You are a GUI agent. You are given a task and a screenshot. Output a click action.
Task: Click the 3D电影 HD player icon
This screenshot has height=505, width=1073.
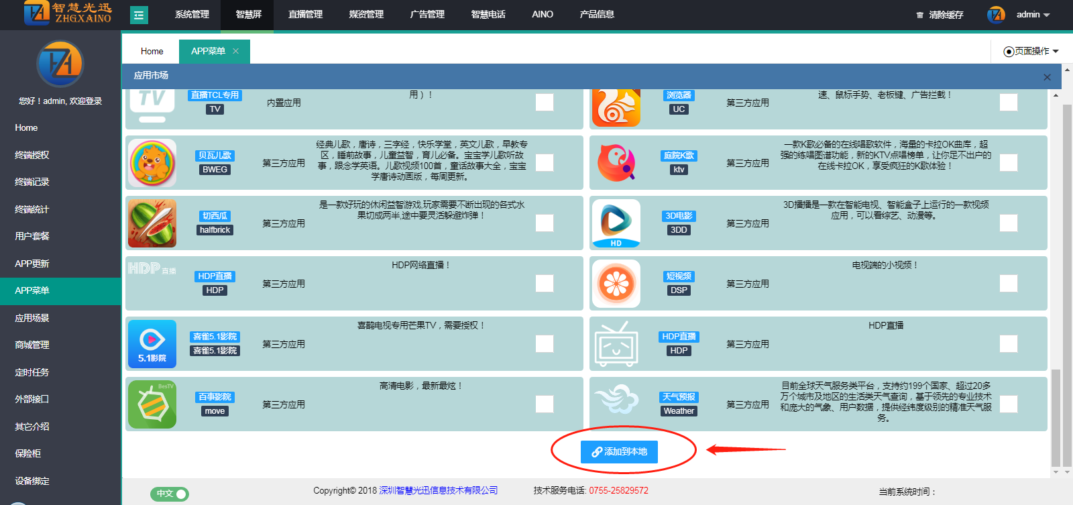coord(616,223)
